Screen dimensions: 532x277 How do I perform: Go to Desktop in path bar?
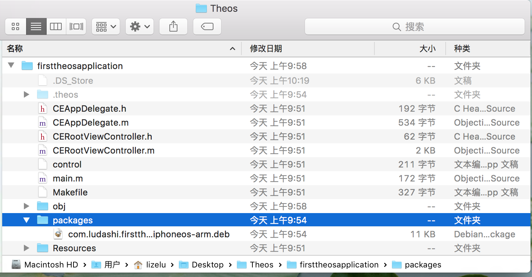tap(201, 265)
